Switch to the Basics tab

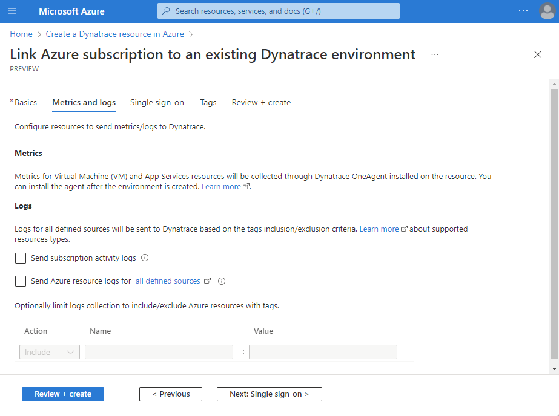coord(25,102)
